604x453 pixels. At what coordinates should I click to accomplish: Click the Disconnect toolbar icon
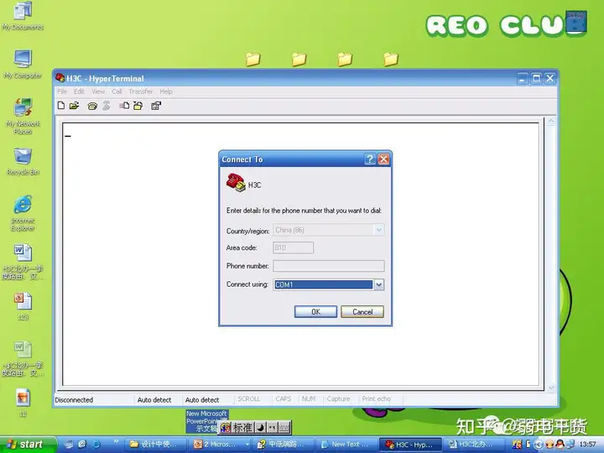(107, 106)
